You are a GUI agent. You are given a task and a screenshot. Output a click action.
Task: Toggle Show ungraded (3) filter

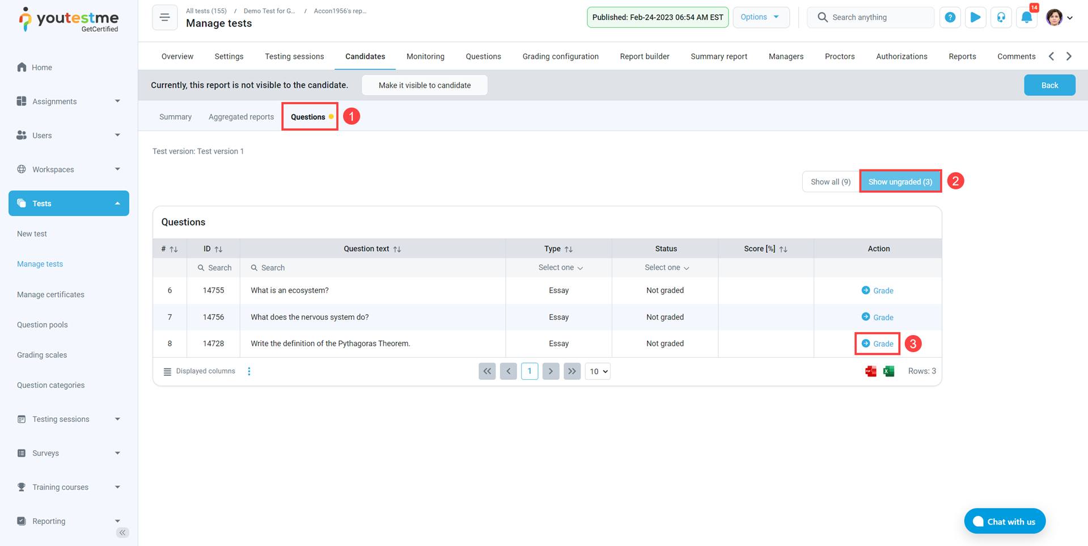(x=900, y=182)
